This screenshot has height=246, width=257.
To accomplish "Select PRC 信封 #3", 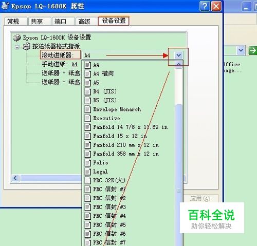I will pos(129,207).
